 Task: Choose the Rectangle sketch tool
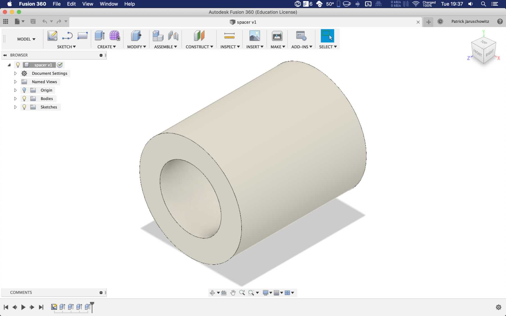(x=82, y=36)
